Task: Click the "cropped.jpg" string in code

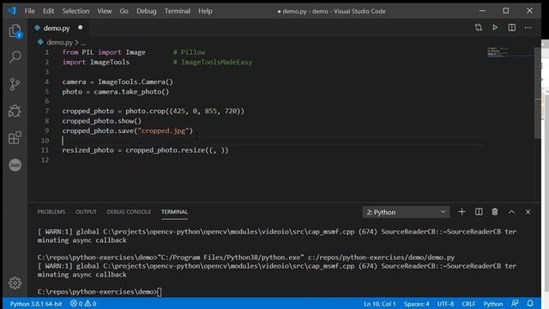Action: (x=163, y=130)
